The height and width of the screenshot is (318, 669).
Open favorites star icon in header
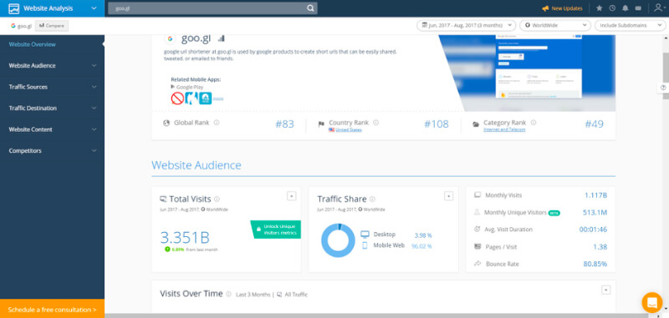pos(599,8)
